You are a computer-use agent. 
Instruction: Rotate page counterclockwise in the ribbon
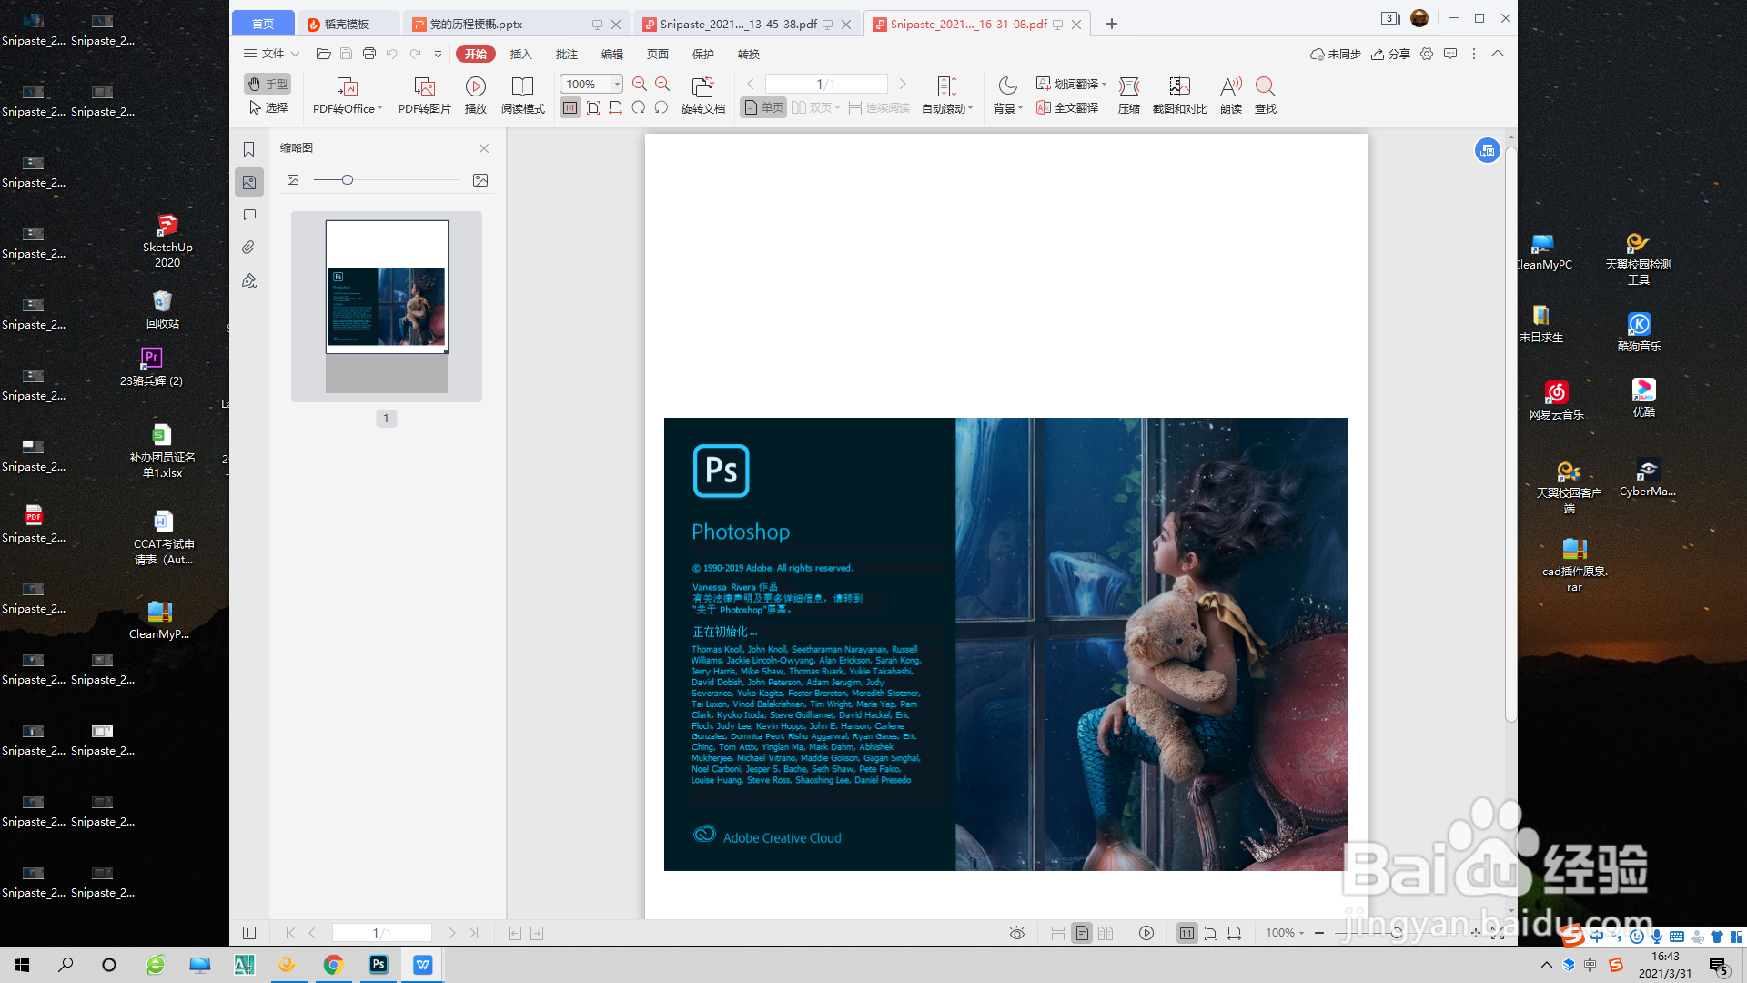click(639, 107)
